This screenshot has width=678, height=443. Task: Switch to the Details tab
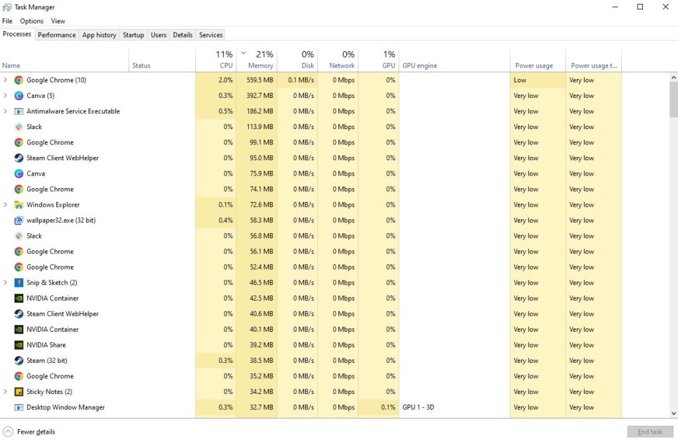(x=183, y=35)
